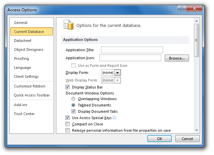Click the scrollbar down arrow
The width and height of the screenshot is (214, 155).
point(197,130)
